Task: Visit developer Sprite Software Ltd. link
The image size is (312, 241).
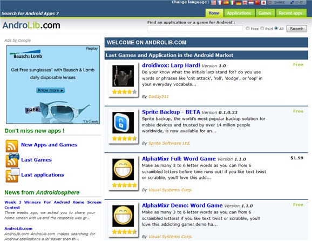Action: (x=169, y=143)
